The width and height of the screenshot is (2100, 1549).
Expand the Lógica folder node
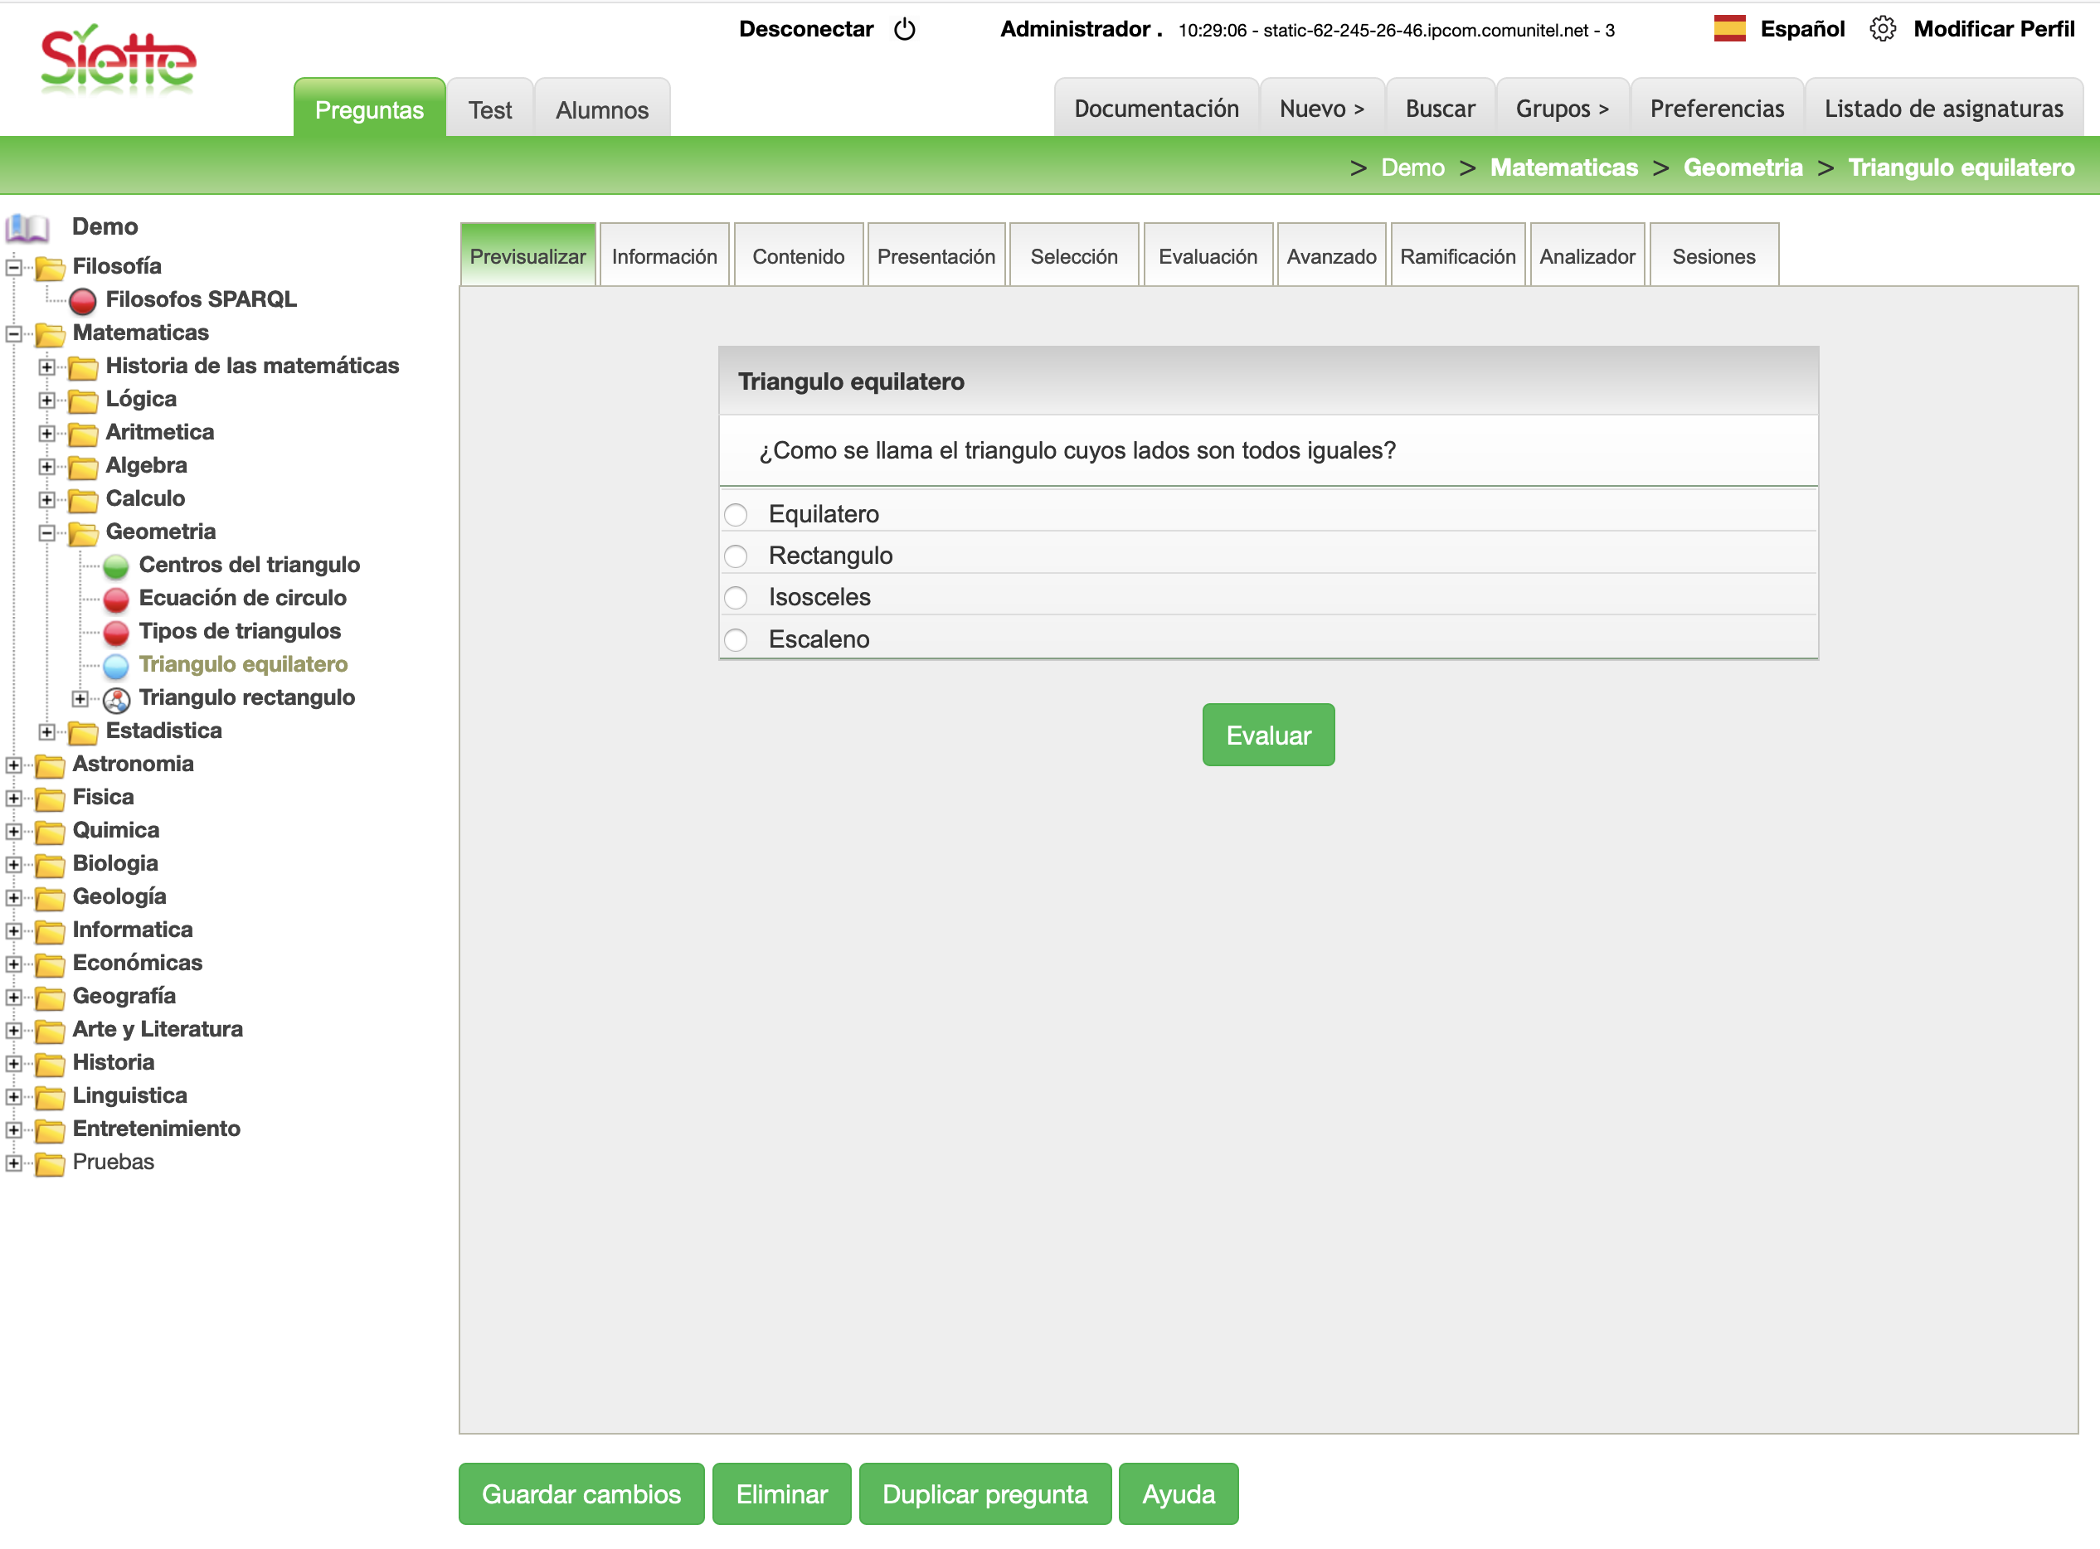tap(47, 401)
